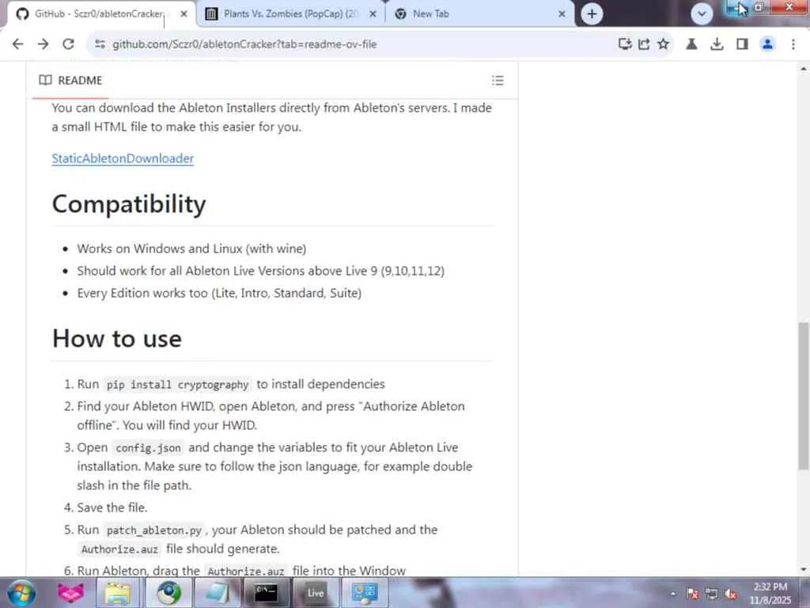The width and height of the screenshot is (810, 608).
Task: Click the install app icon in address bar
Action: tap(625, 44)
